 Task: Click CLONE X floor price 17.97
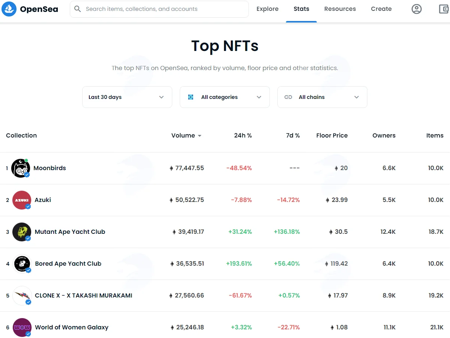point(340,295)
